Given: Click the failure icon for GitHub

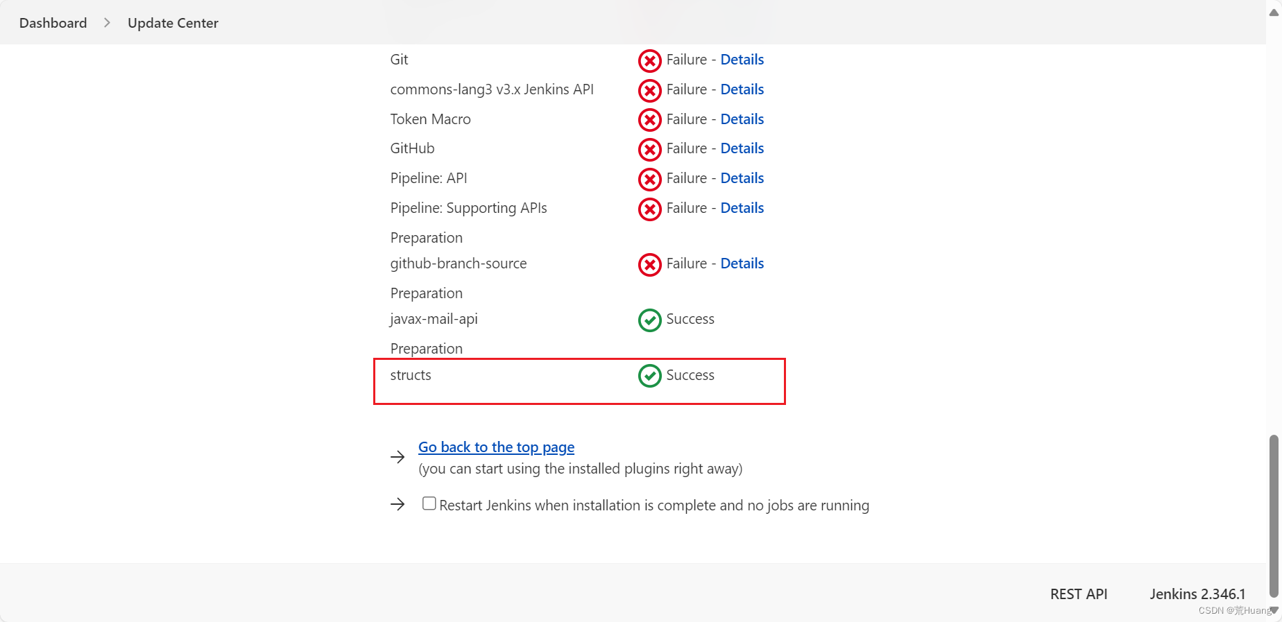Looking at the screenshot, I should [649, 150].
